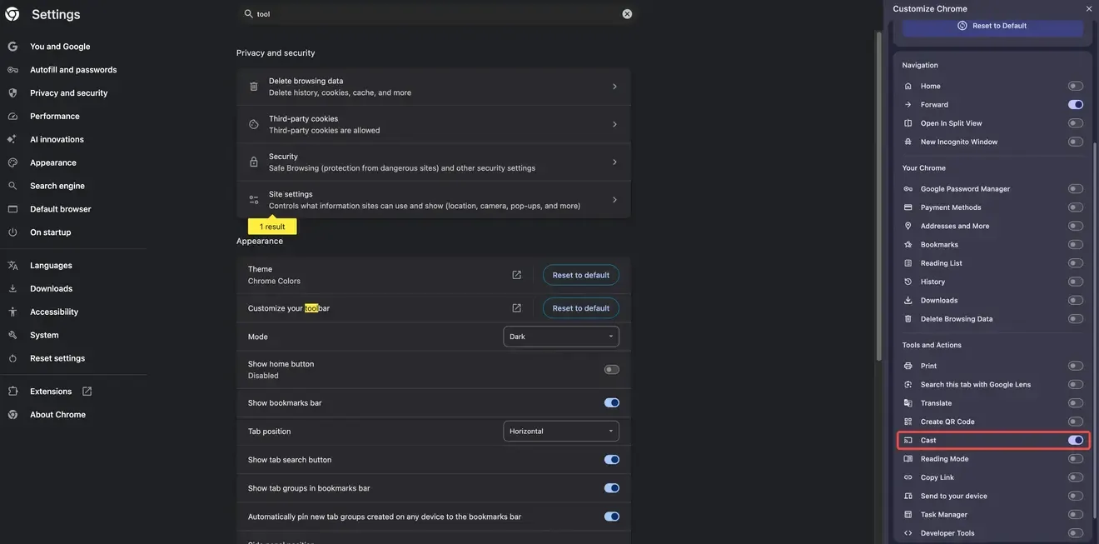Click the Task Manager icon
The width and height of the screenshot is (1099, 544).
coord(908,515)
